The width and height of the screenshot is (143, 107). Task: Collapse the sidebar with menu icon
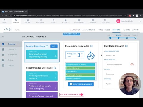click(x=3, y=37)
